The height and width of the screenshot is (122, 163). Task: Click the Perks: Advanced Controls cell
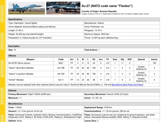pyautogui.click(x=46, y=116)
